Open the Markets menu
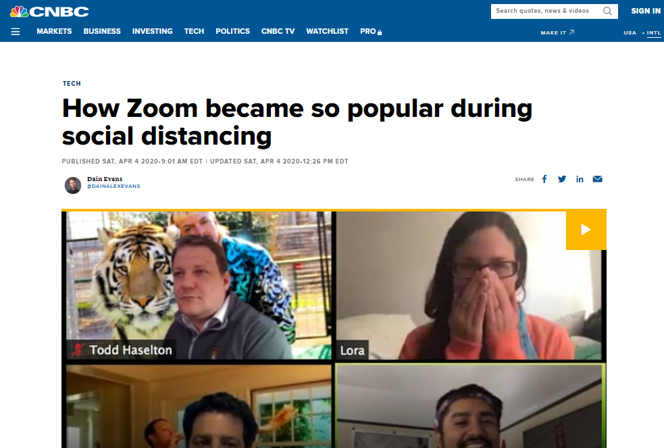The height and width of the screenshot is (448, 664). pos(54,31)
